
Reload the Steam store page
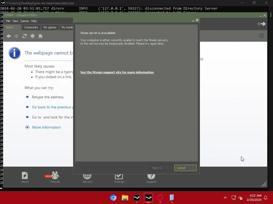coord(24,36)
